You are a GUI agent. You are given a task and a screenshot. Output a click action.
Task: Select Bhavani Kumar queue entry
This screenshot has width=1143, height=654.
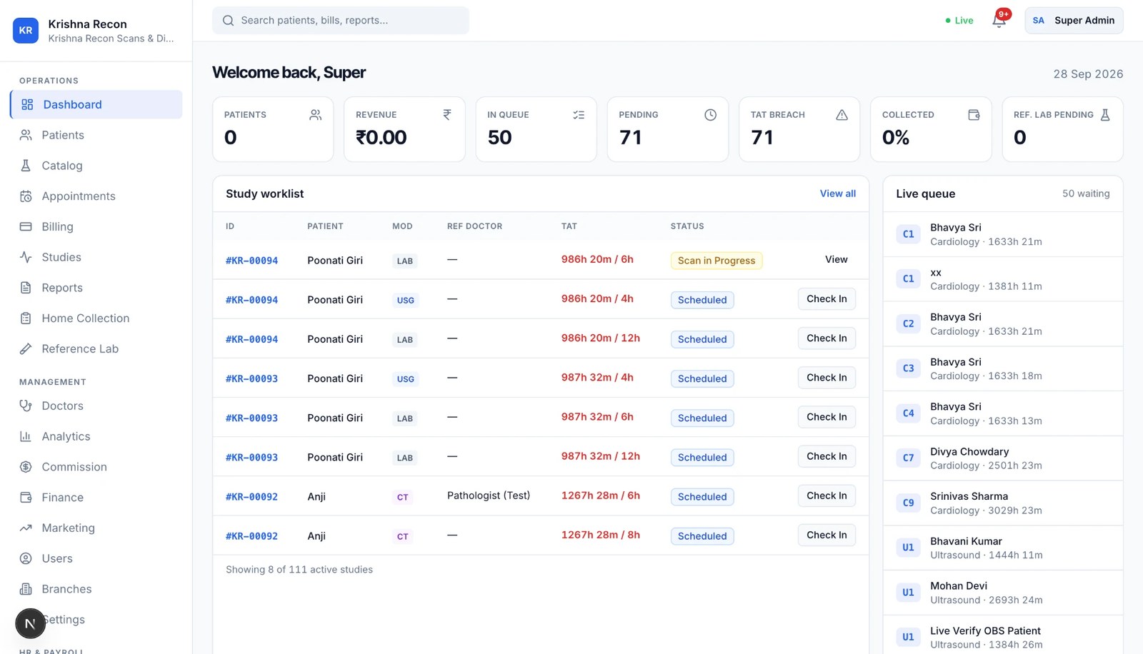tap(1003, 548)
